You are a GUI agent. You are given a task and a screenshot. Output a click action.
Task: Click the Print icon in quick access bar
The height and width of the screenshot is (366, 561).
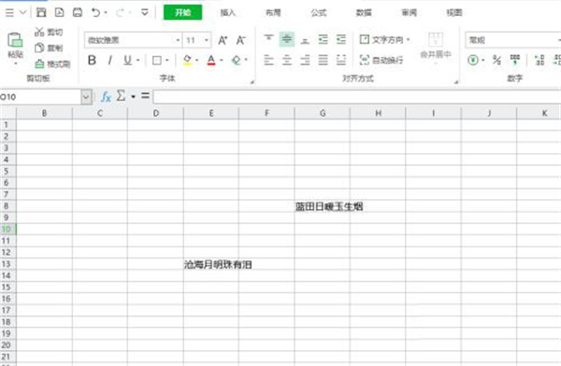click(x=78, y=12)
